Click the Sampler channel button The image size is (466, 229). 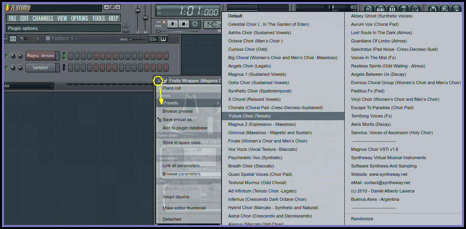pos(41,67)
